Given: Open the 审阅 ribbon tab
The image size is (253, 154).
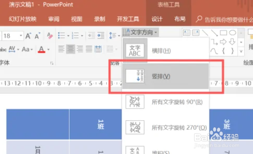Looking at the screenshot, I should click(54, 19).
